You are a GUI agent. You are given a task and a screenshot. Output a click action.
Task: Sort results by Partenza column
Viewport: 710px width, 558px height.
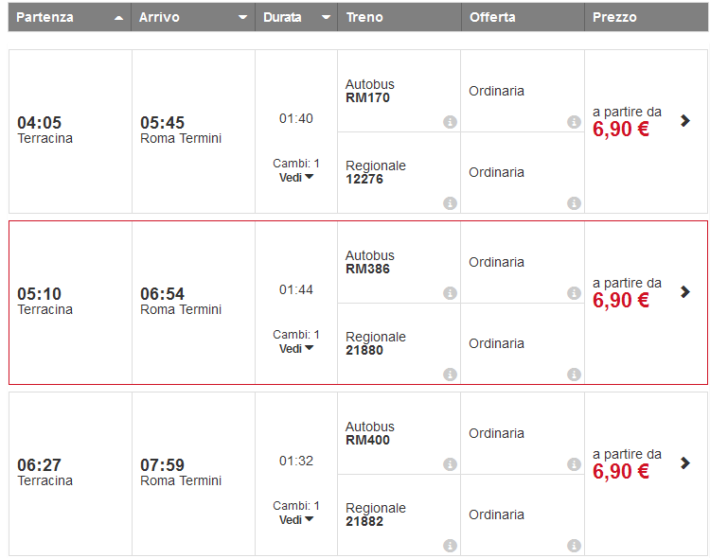tap(70, 17)
